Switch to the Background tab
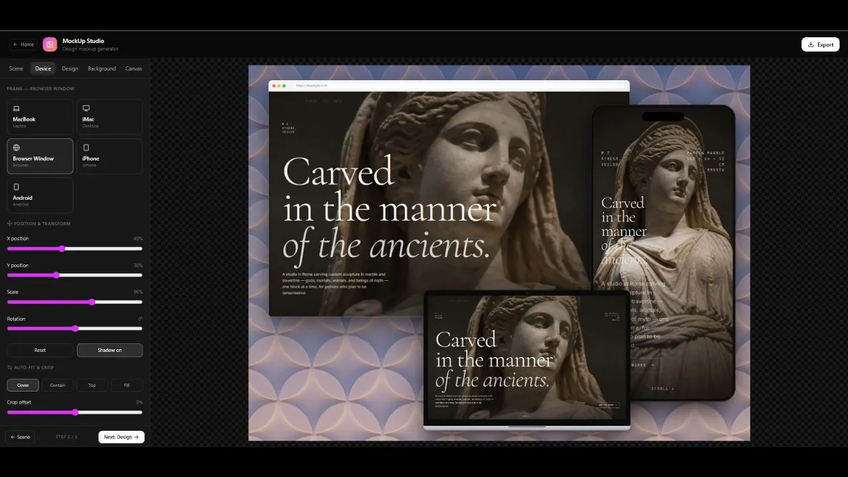The height and width of the screenshot is (477, 848). [101, 69]
